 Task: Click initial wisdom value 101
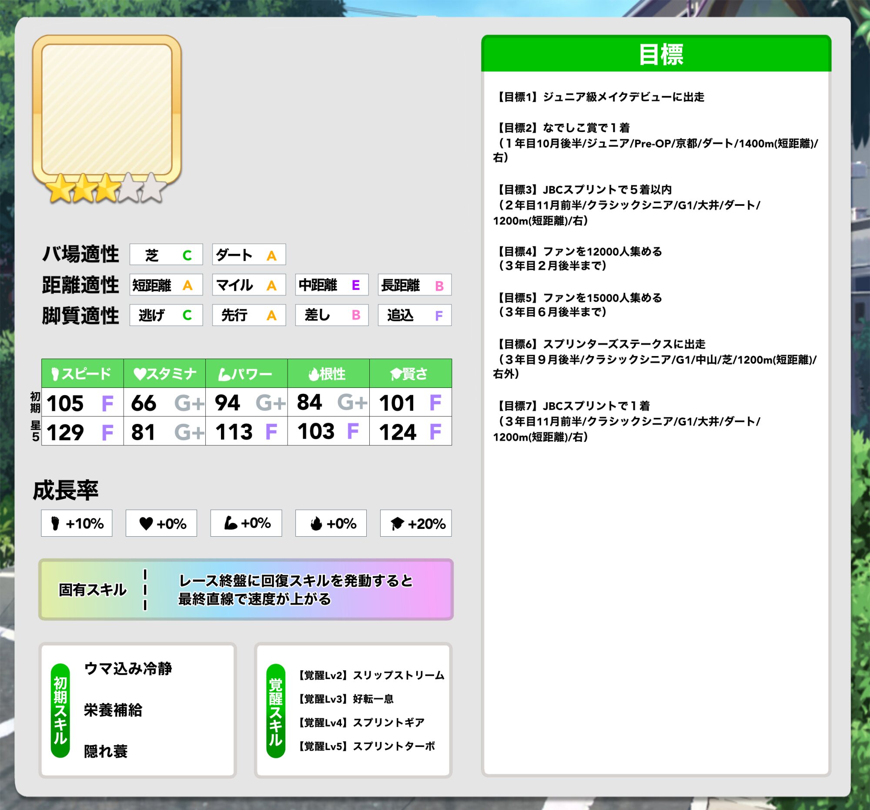click(x=397, y=403)
